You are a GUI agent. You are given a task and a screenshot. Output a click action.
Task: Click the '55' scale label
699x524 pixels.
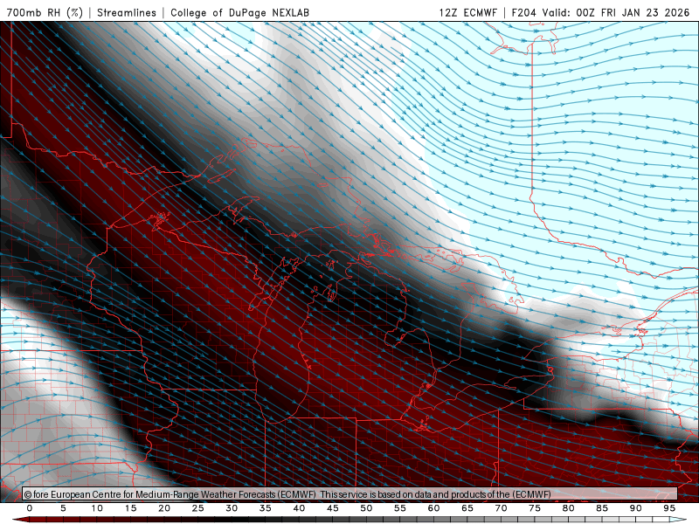point(399,508)
